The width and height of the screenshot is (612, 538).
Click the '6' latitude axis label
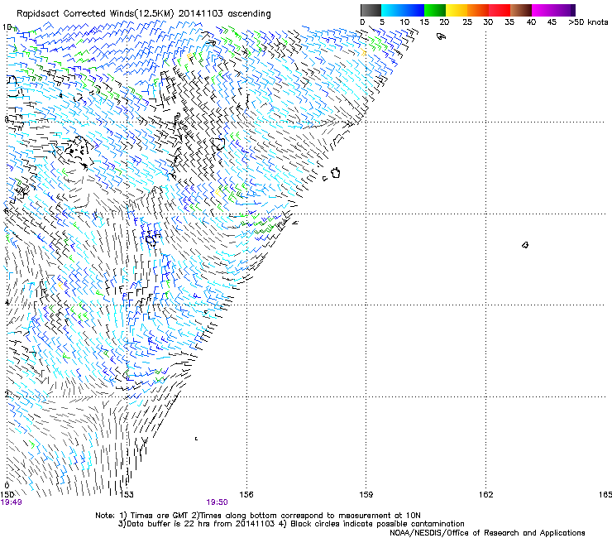[x=7, y=211]
